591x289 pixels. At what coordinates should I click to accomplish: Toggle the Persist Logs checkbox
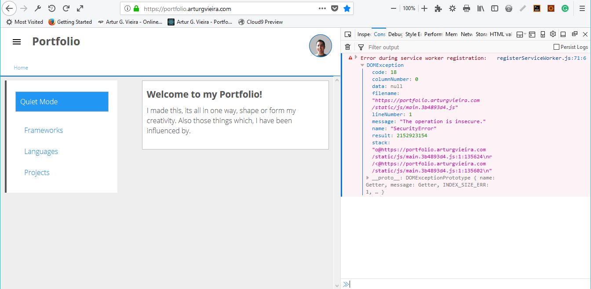click(x=556, y=47)
